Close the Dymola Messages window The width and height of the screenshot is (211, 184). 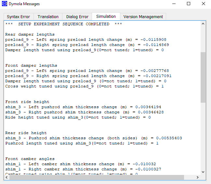tap(204, 4)
